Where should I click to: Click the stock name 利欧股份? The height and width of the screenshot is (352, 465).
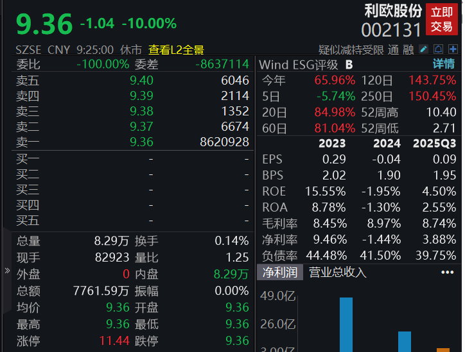[393, 10]
